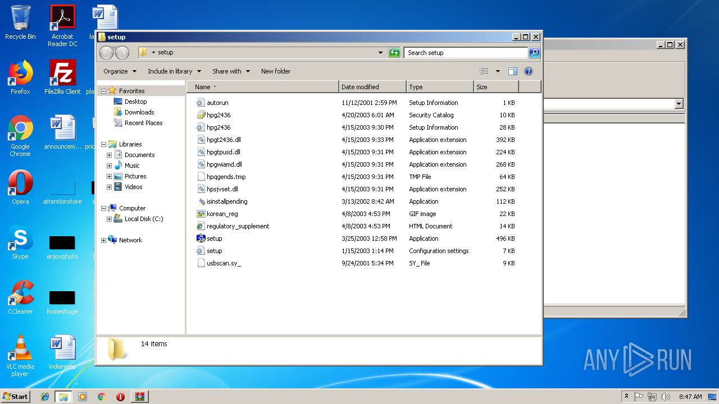This screenshot has height=404, width=719.
Task: Click the Explorer Forward button
Action: click(x=122, y=53)
